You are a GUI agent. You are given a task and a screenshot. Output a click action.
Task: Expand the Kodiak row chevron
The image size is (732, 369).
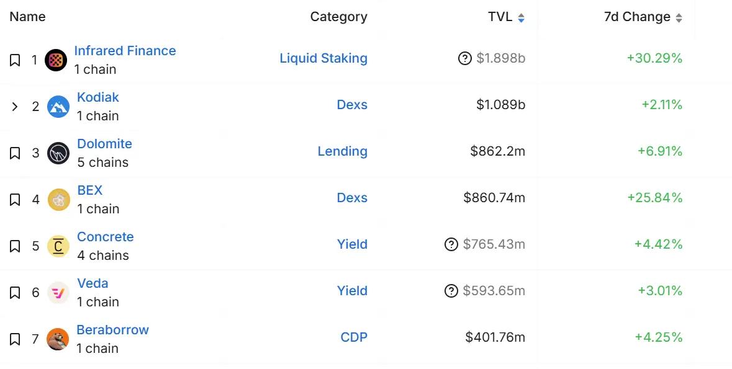click(15, 107)
